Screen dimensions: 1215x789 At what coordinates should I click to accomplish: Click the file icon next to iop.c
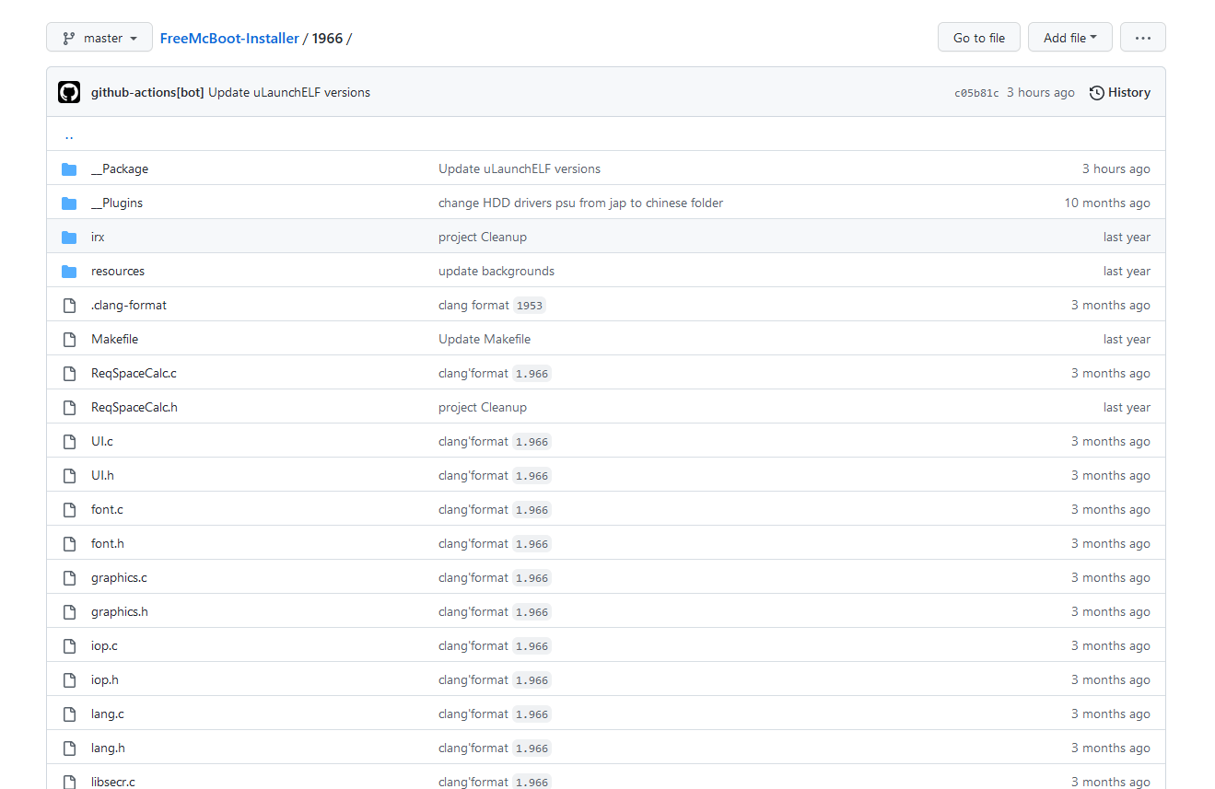69,645
